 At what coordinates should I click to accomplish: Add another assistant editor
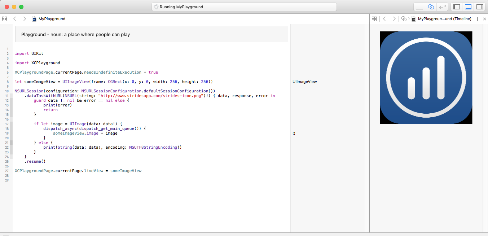point(477,19)
